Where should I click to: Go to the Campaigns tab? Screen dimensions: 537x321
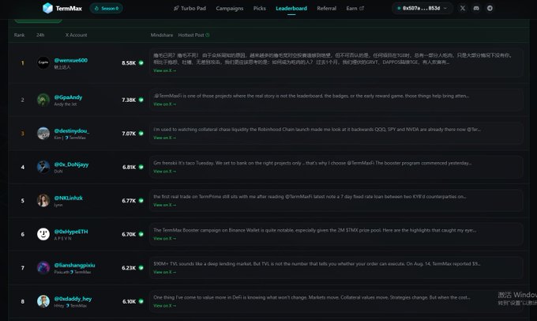(230, 8)
